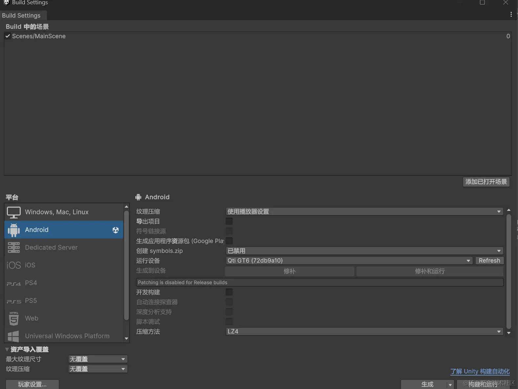This screenshot has height=389, width=518.
Task: Click the platform list scrollbar thumb
Action: click(126, 265)
